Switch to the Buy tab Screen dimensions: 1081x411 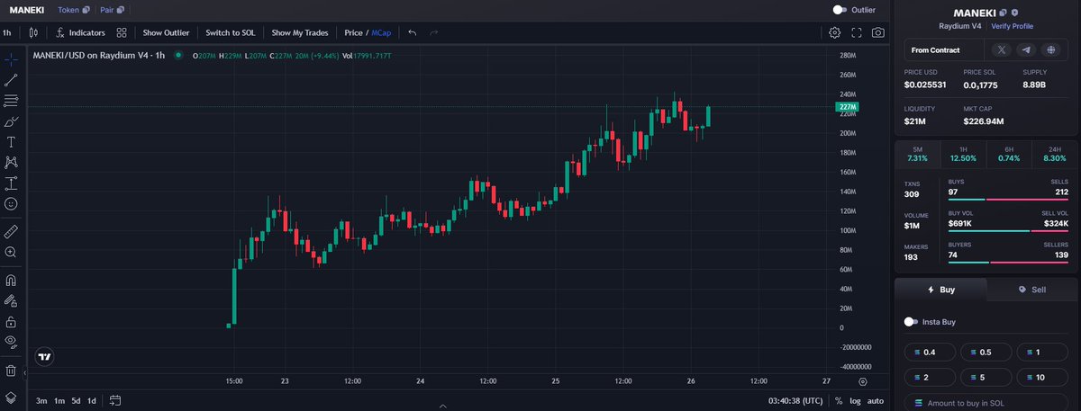click(940, 290)
